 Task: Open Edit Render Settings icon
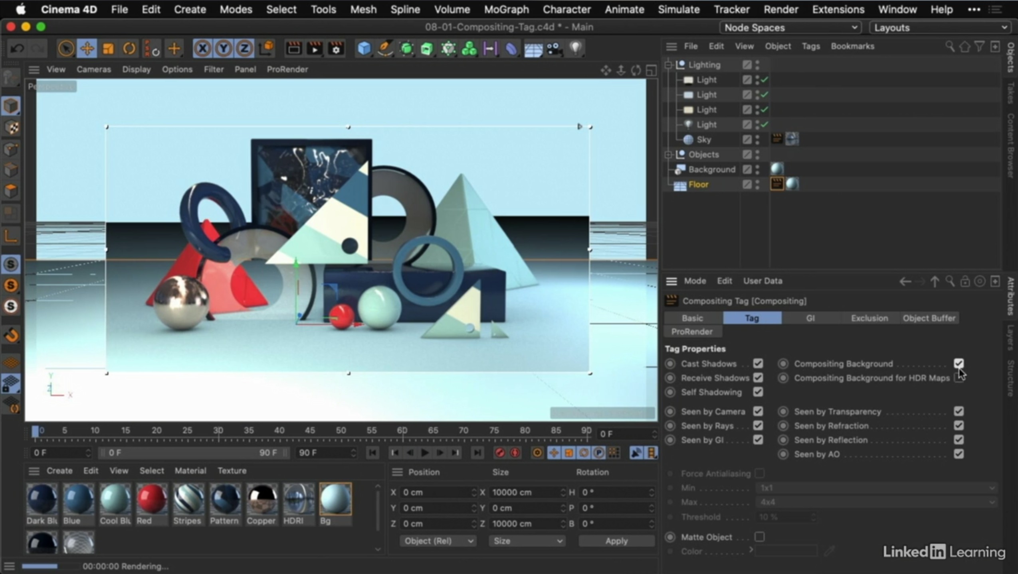336,49
